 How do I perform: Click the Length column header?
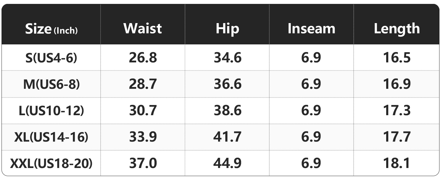coord(397,28)
